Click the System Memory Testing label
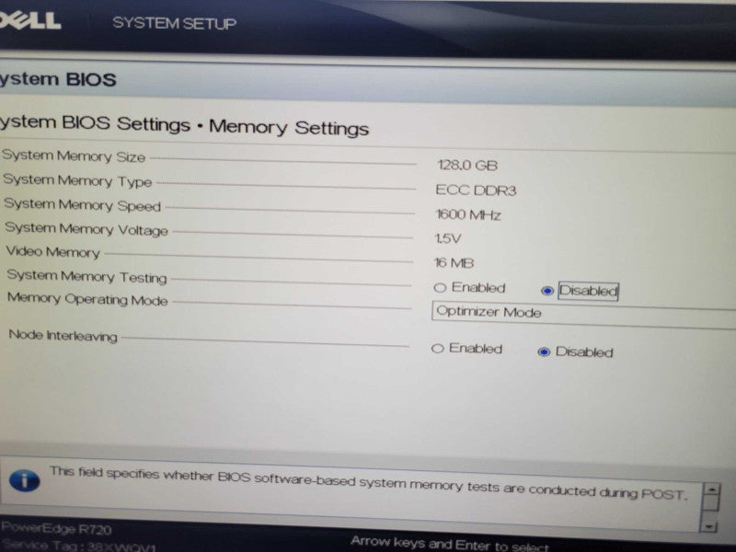This screenshot has width=736, height=552. (x=86, y=276)
